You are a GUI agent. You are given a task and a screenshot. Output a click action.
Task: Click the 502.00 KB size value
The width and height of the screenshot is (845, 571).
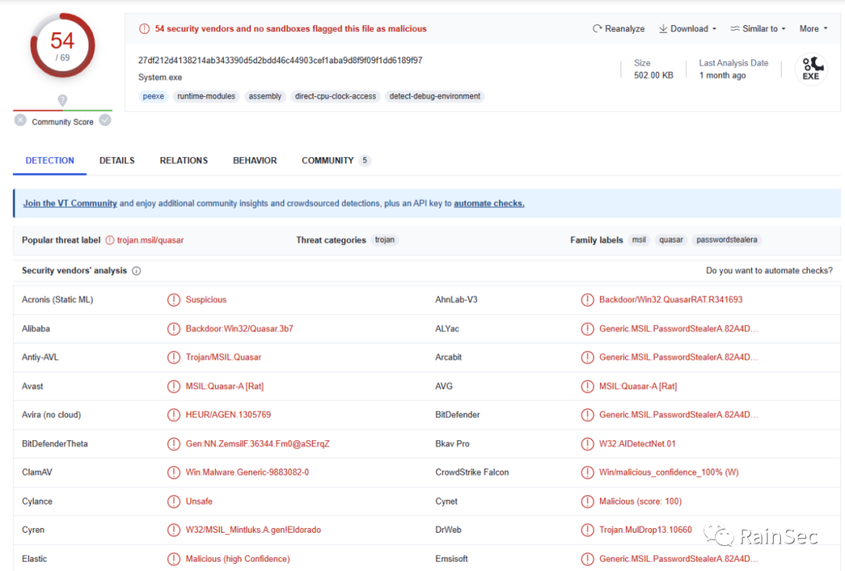click(x=653, y=75)
